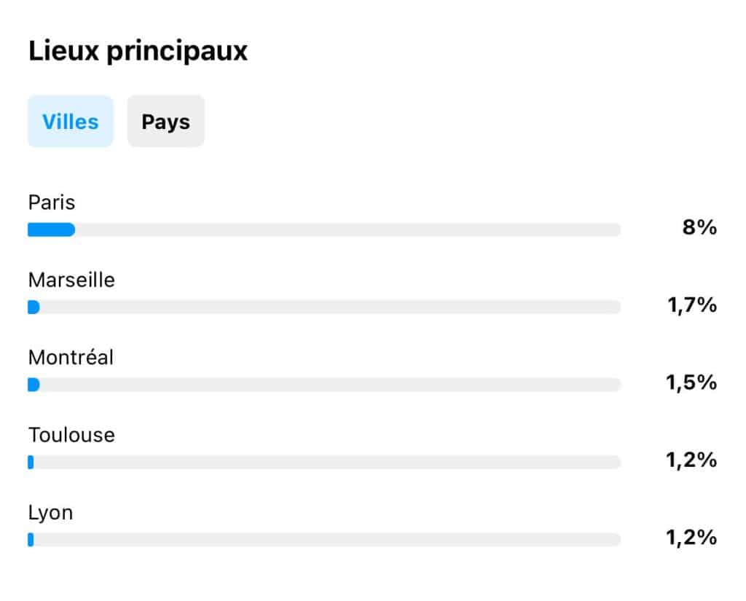The width and height of the screenshot is (746, 601).
Task: Click the Lyon city label
Action: coord(50,513)
